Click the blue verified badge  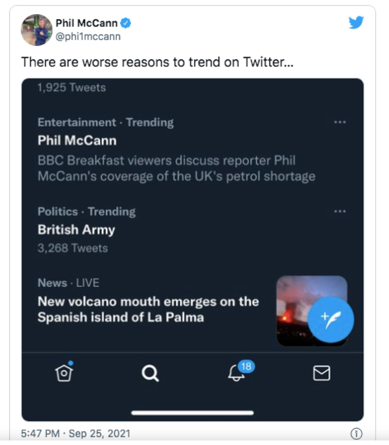coord(126,23)
